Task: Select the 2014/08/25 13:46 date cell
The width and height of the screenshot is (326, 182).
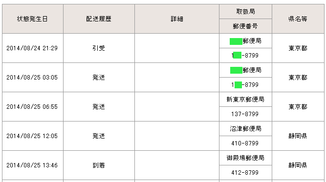Action: 32,165
